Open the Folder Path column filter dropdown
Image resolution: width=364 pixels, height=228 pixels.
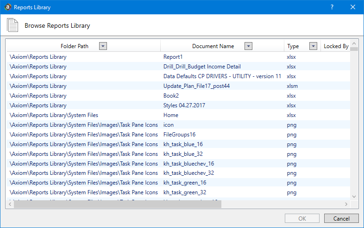103,46
